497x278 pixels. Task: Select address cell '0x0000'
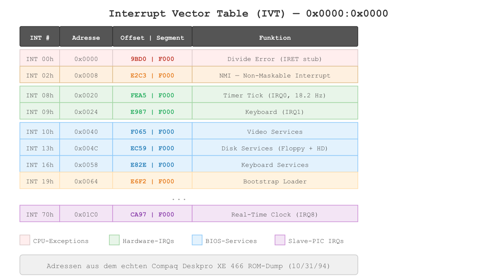pyautogui.click(x=86, y=58)
